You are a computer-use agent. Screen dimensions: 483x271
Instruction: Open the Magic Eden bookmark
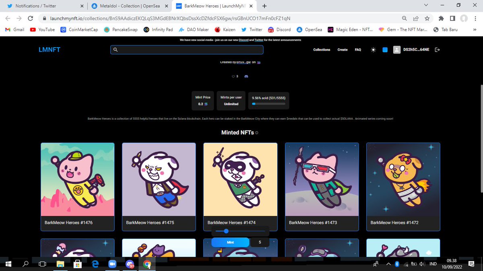click(x=351, y=29)
